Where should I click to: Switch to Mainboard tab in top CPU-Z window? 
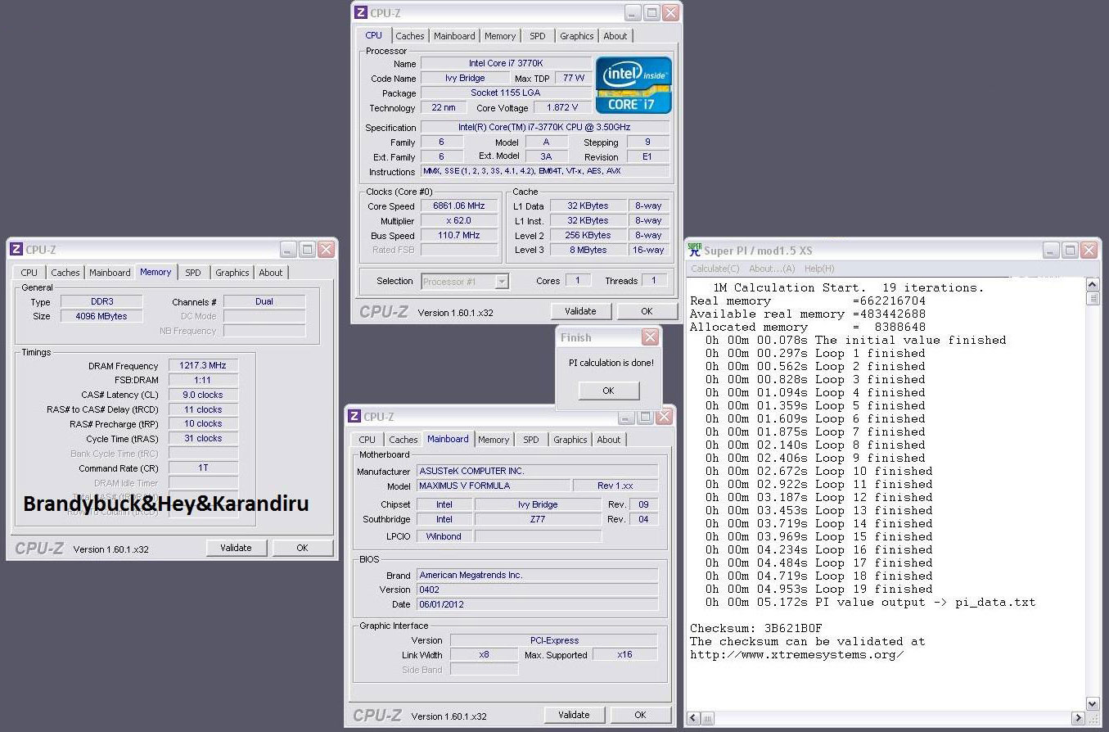(454, 36)
